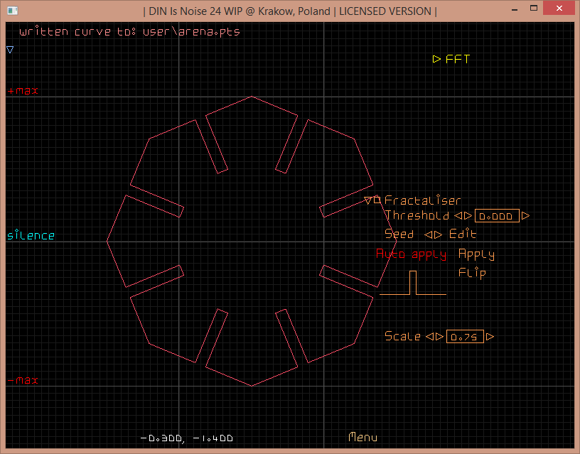Image resolution: width=580 pixels, height=454 pixels.
Task: Select previous Seed with left arrow
Action: click(429, 234)
